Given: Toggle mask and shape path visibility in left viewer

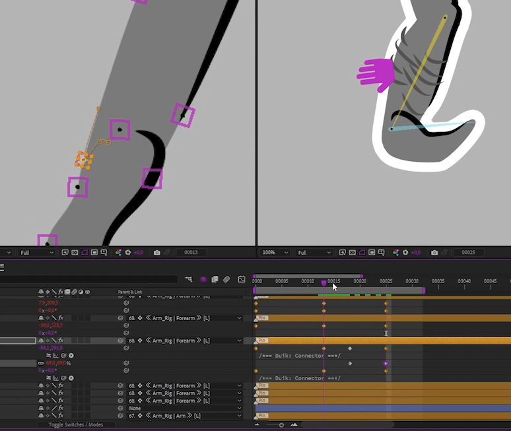Looking at the screenshot, I should 84,253.
